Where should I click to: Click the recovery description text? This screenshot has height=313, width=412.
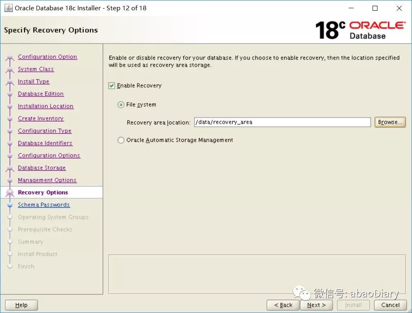coord(254,61)
